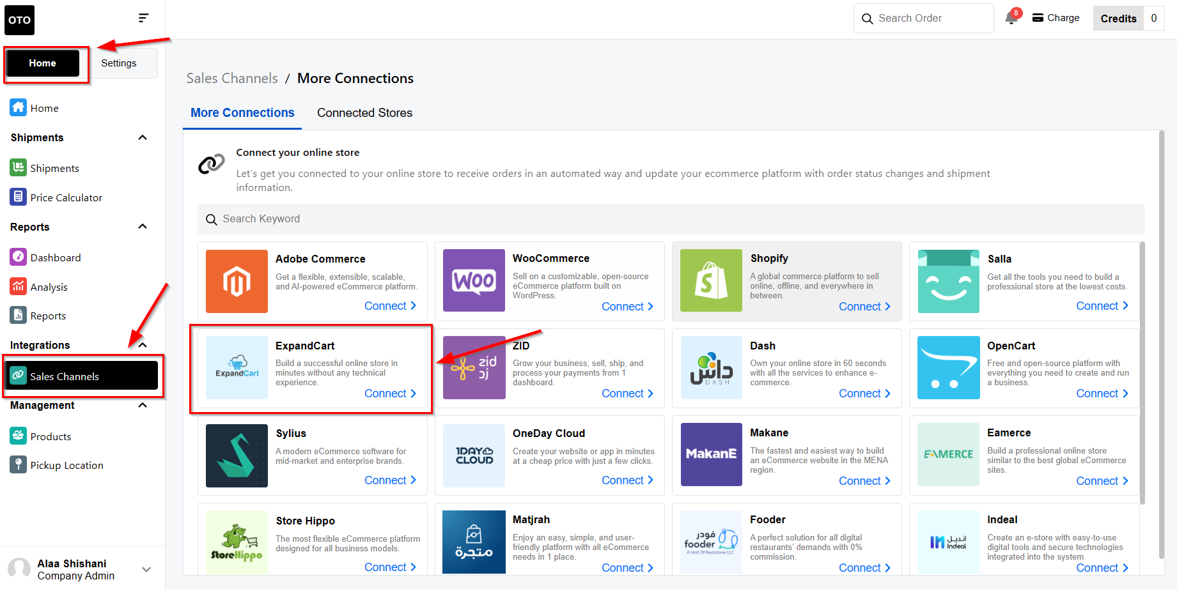Click the Price Calculator icon

[x=19, y=197]
